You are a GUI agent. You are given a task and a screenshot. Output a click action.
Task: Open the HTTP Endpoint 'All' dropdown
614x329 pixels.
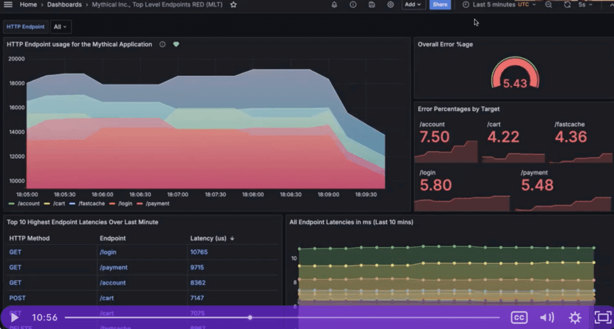60,27
